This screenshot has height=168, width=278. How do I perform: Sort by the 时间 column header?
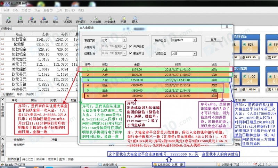click(178, 65)
